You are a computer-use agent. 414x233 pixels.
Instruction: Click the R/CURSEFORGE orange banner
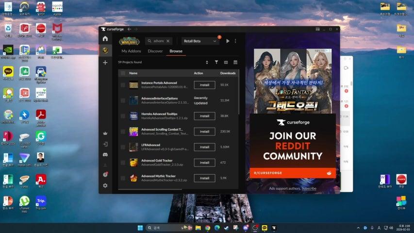pos(293,173)
